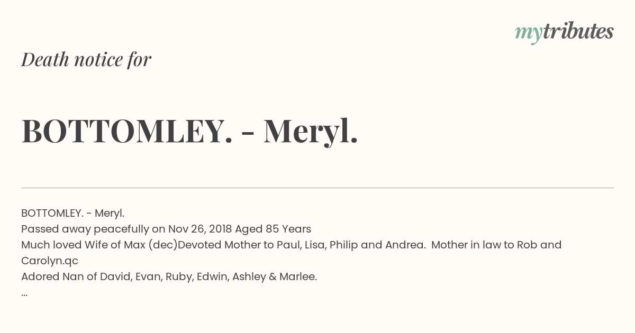Select the large "BOTTOMLEY. - Meryl." title

189,131
